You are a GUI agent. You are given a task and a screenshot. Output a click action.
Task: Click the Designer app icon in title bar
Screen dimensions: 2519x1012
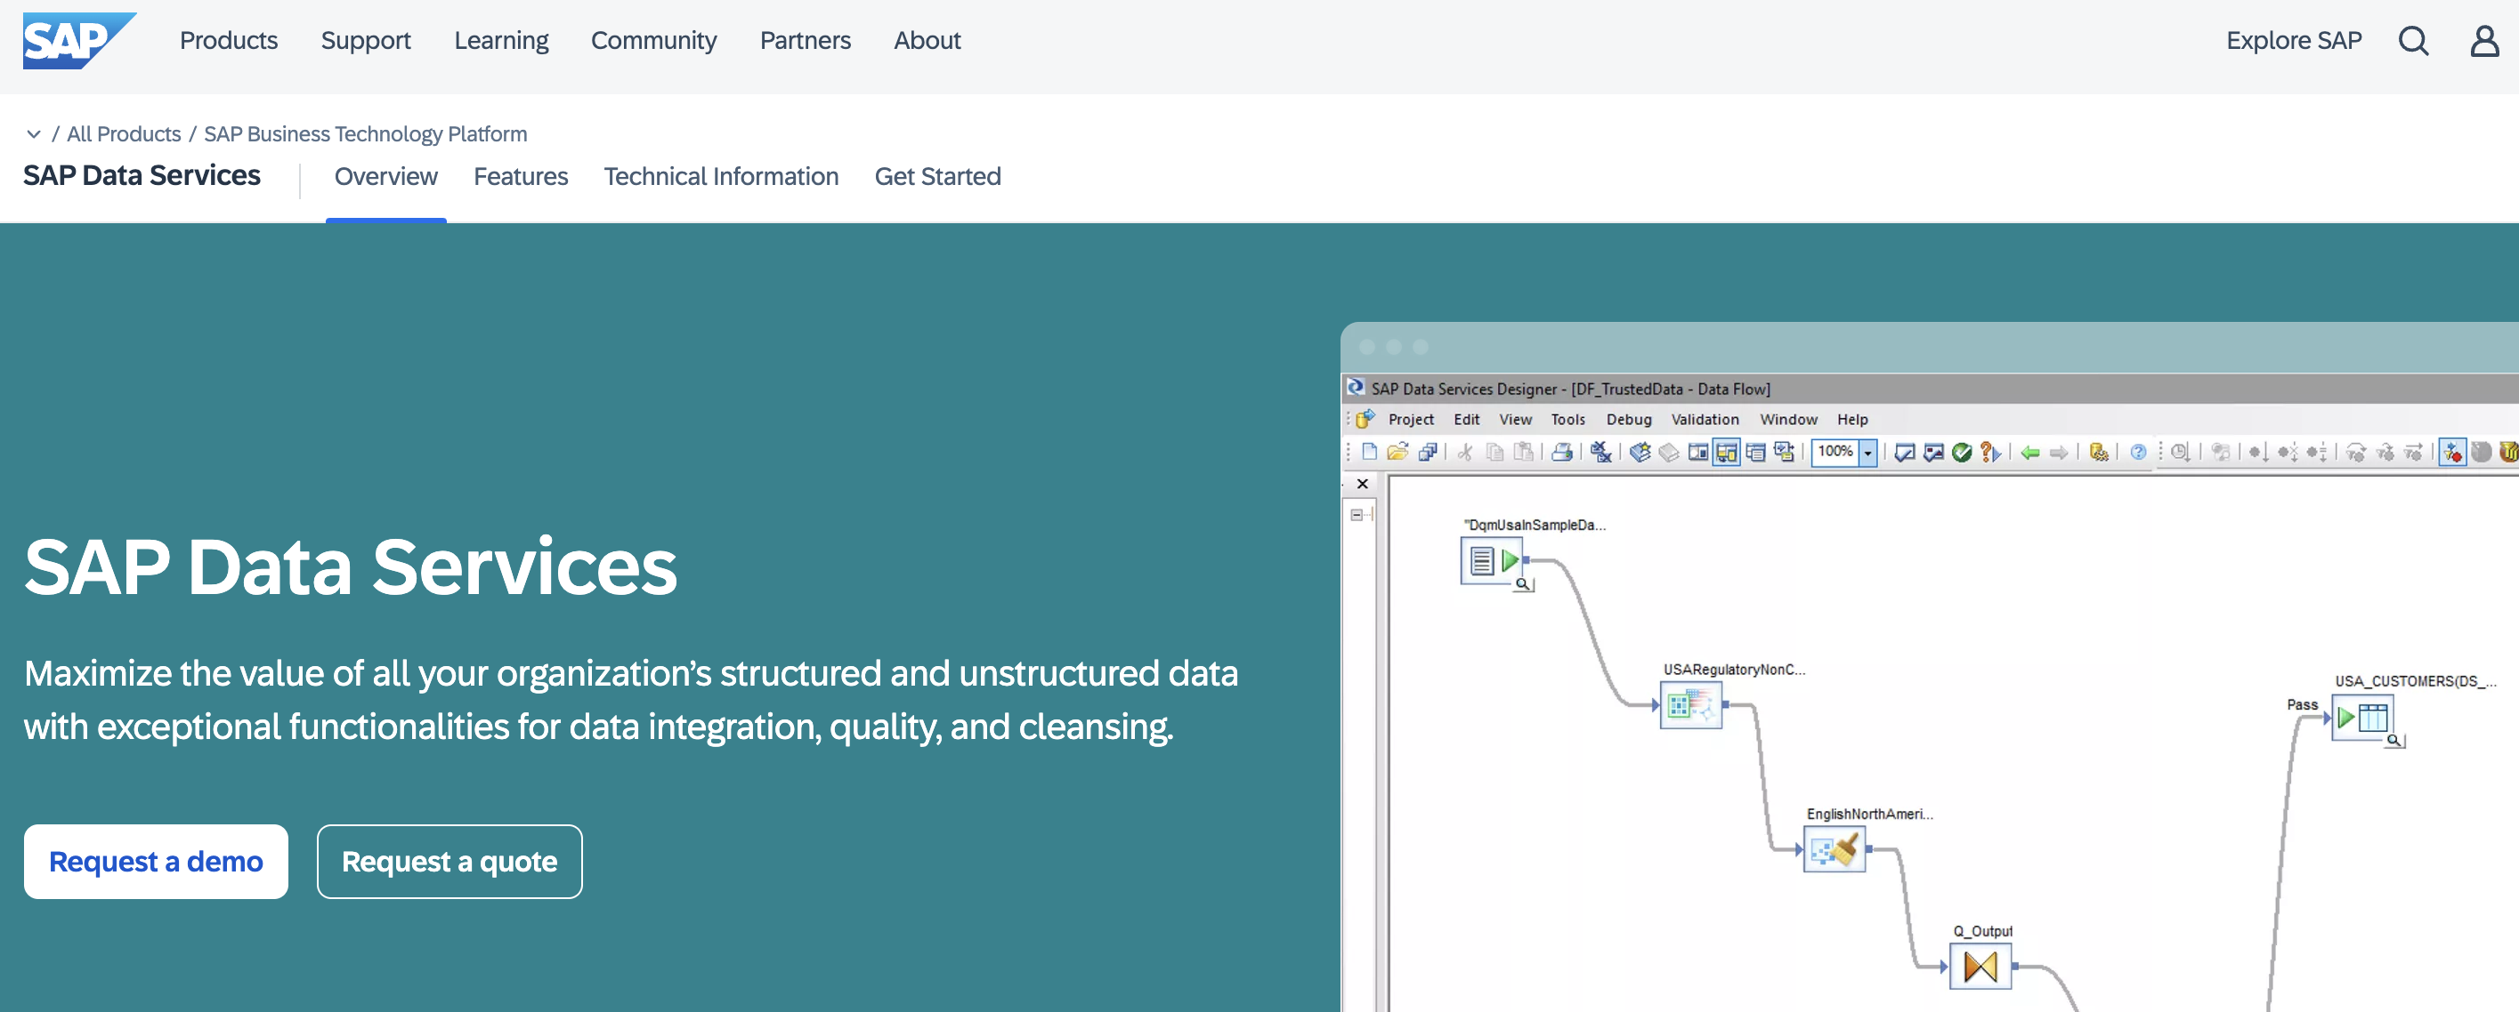point(1356,388)
